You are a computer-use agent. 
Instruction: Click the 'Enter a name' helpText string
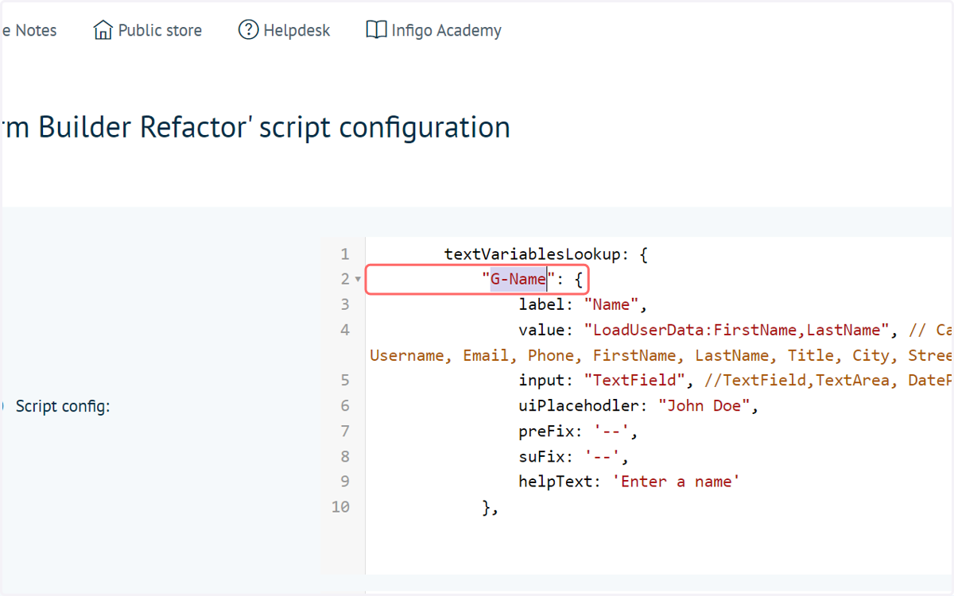(676, 482)
